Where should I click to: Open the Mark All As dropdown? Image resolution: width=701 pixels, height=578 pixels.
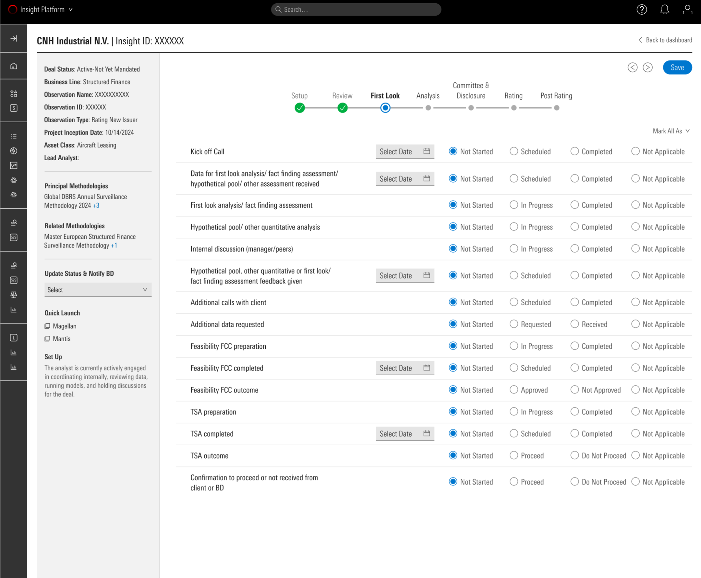tap(671, 131)
